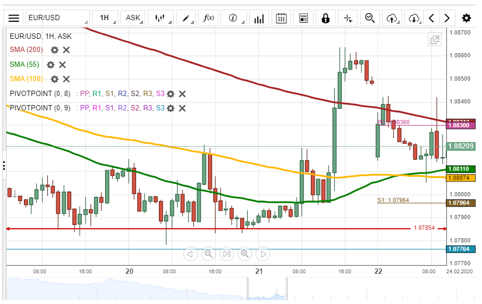Click the 1.08074 orange SMA price tag
This screenshot has height=304, width=482.
[461, 178]
